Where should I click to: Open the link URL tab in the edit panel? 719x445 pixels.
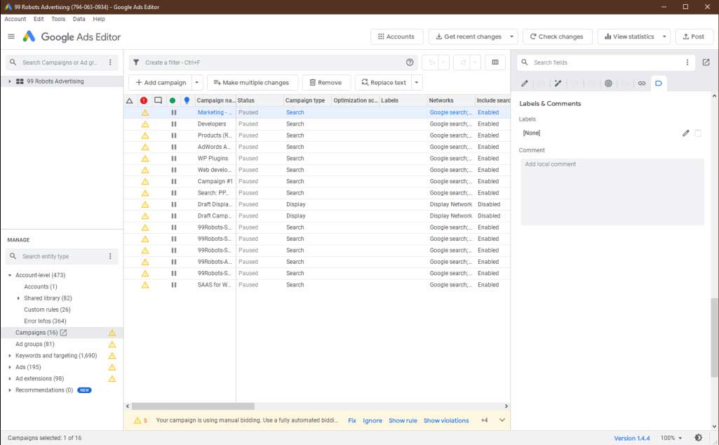(x=642, y=84)
